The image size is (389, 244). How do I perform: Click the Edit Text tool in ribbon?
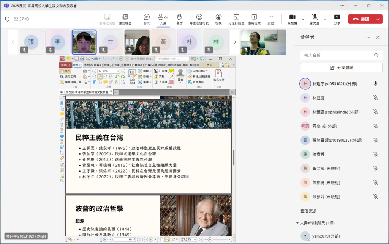132,77
